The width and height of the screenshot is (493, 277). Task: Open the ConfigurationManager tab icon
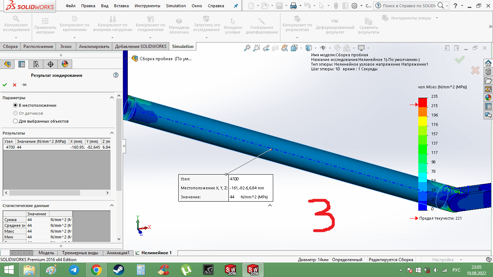[x=36, y=64]
